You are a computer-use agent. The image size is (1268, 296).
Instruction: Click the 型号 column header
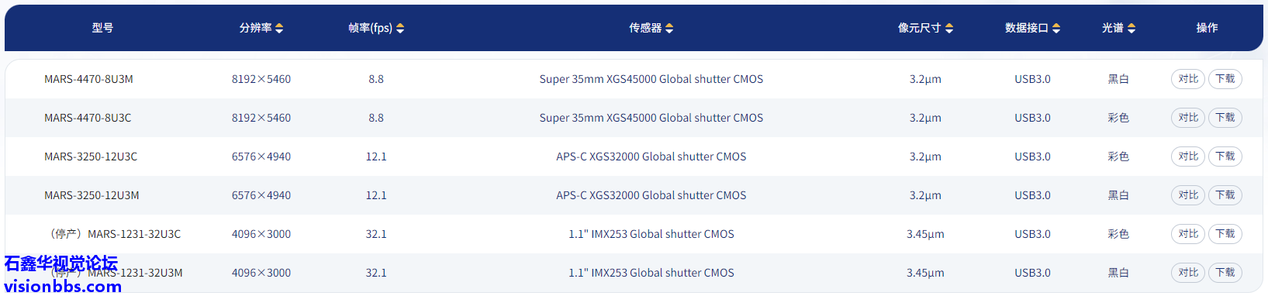coord(102,28)
